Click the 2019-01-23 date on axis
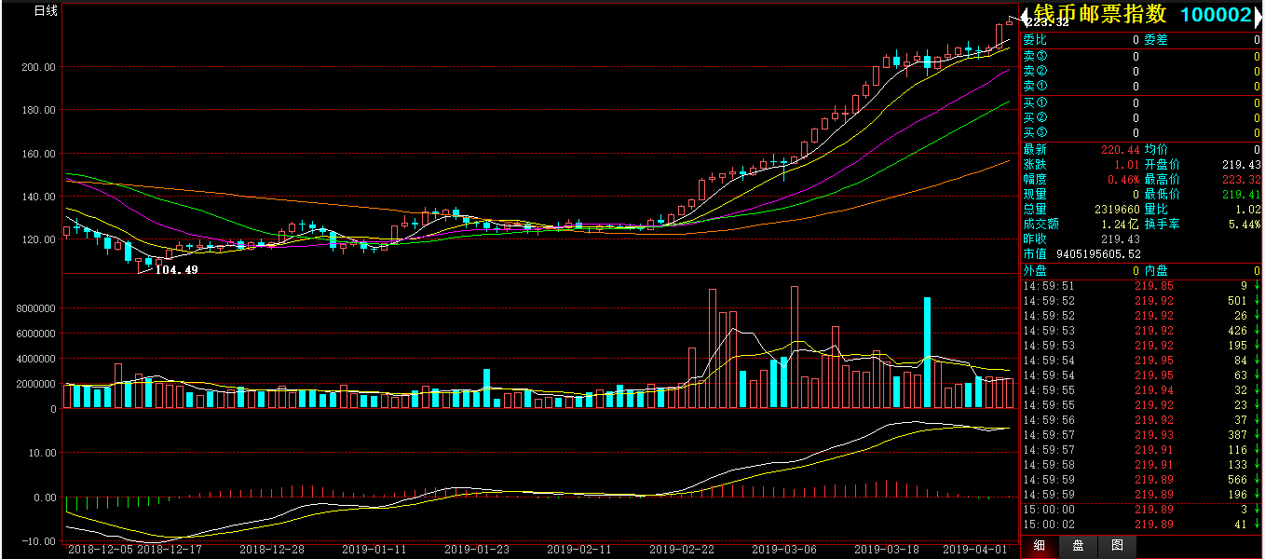This screenshot has height=559, width=1265. 477,551
